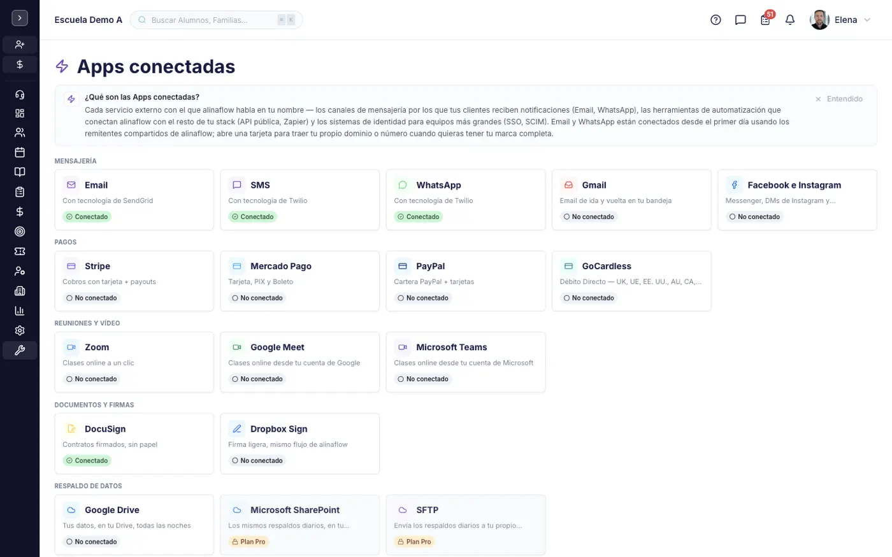Open the Google Meet card

(x=300, y=362)
